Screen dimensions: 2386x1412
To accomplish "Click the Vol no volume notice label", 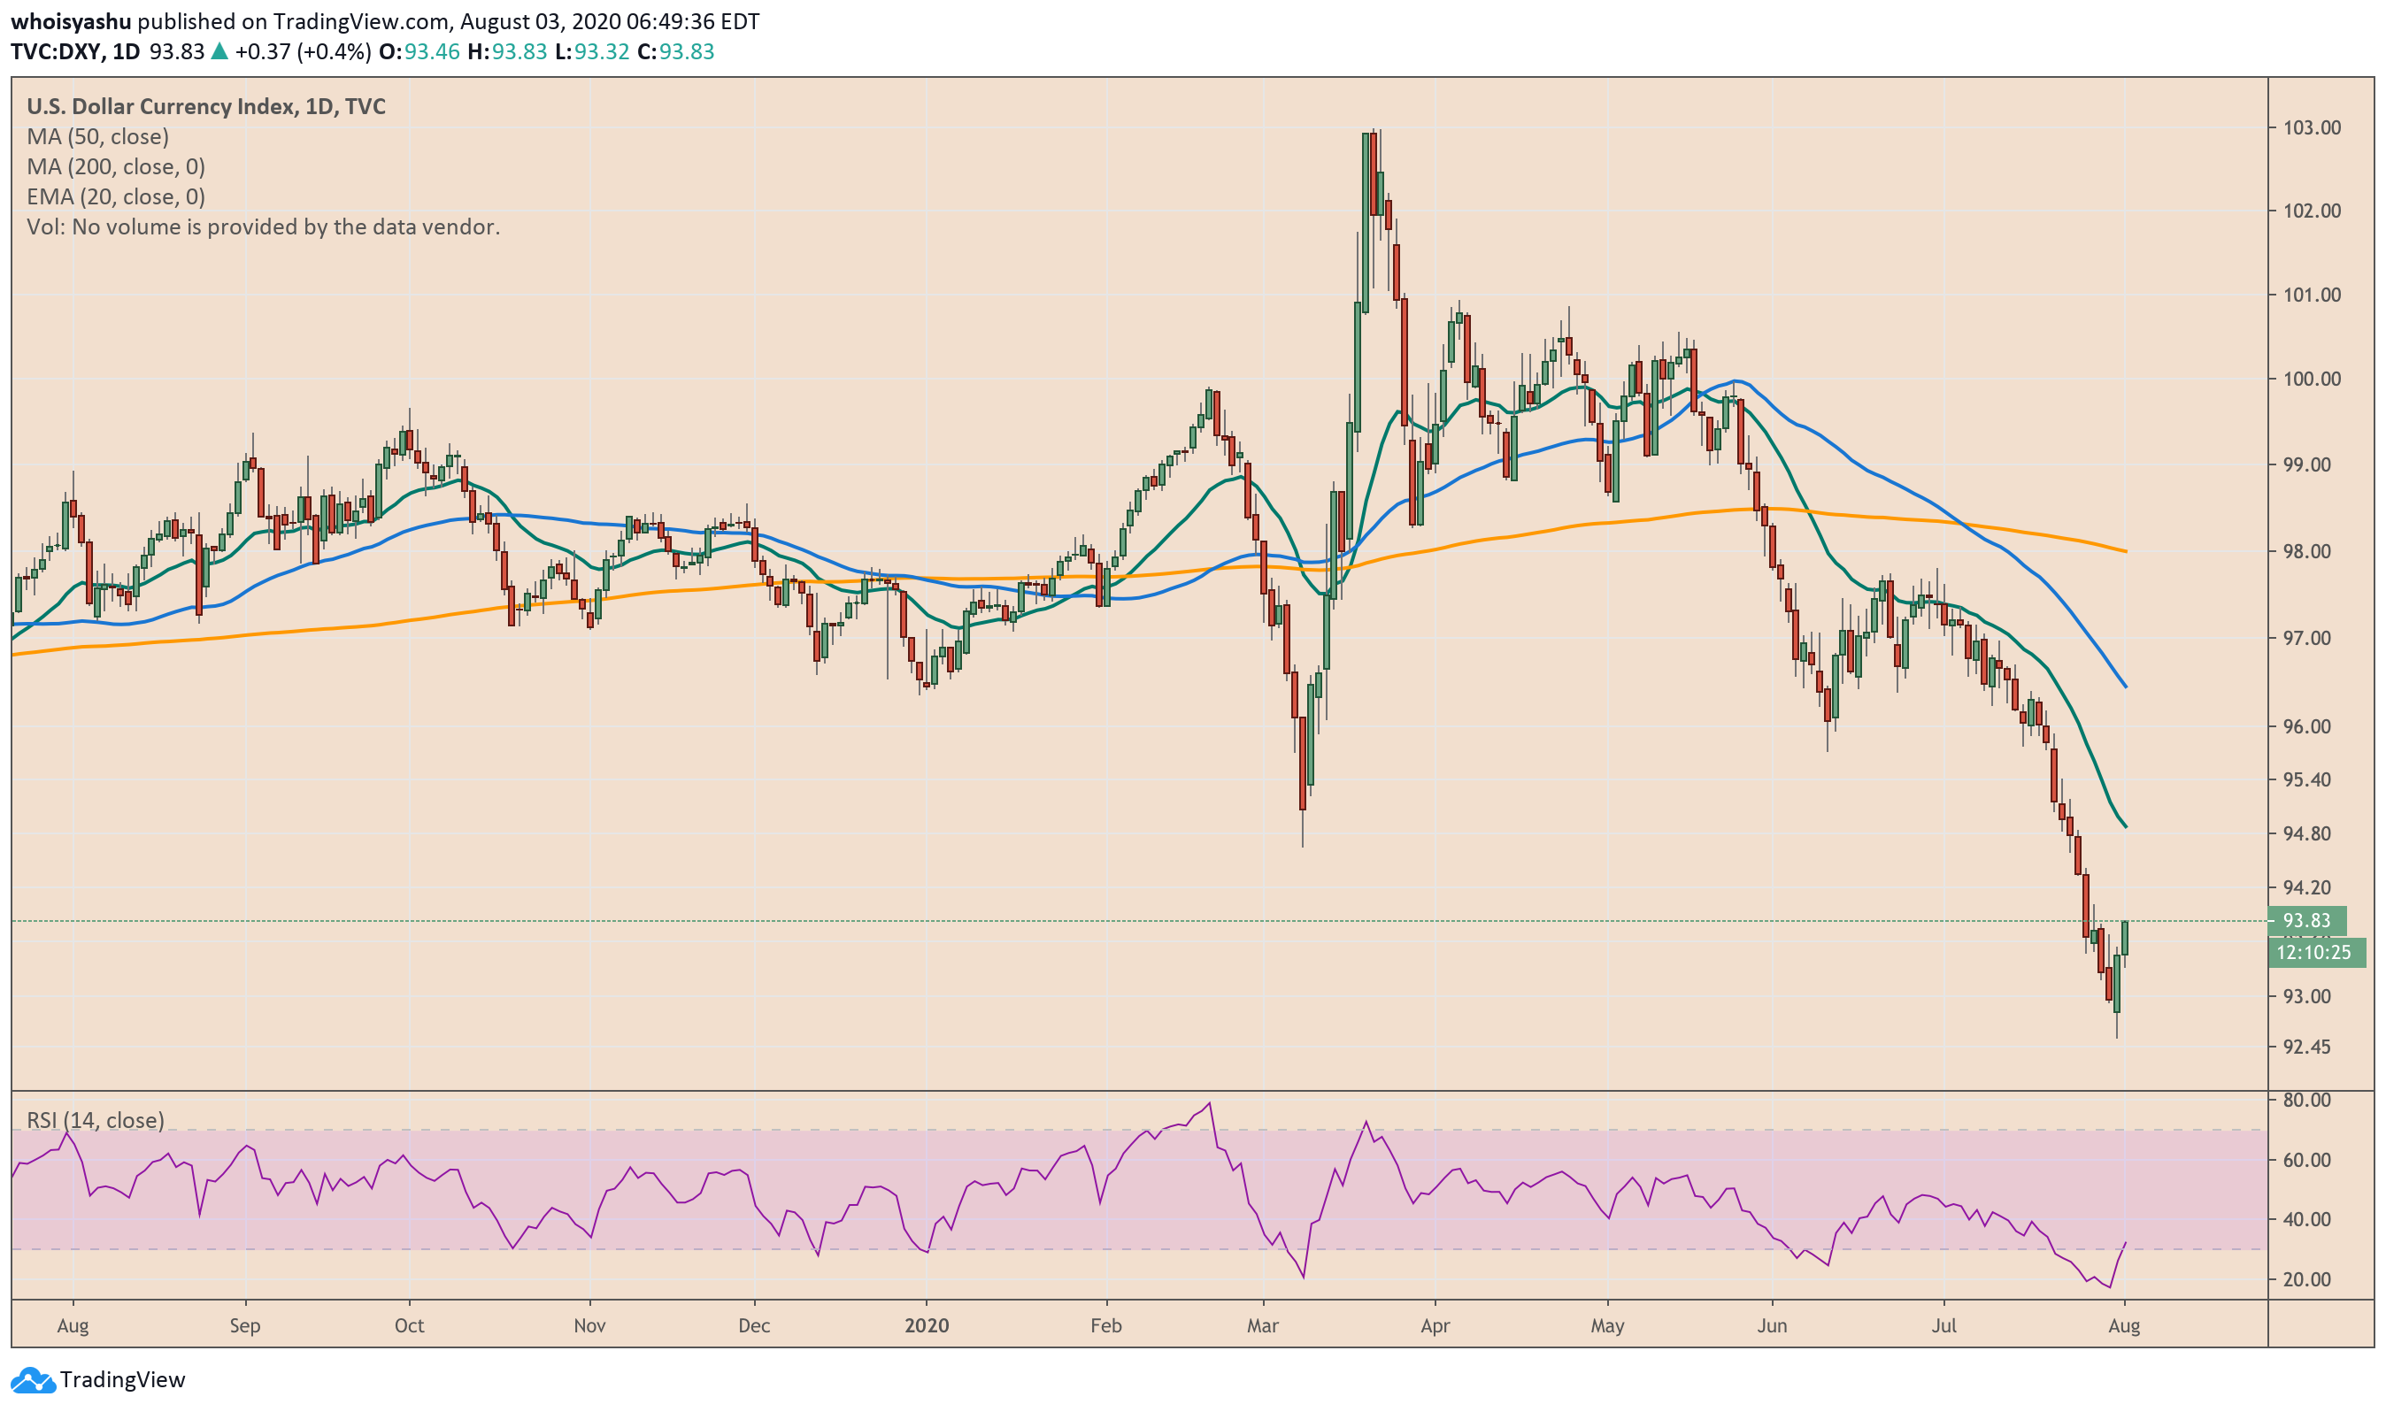I will point(263,227).
